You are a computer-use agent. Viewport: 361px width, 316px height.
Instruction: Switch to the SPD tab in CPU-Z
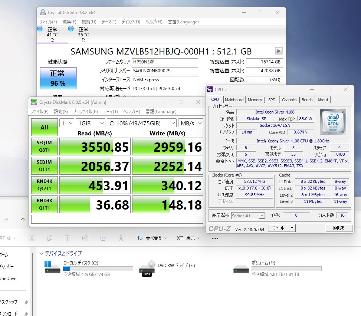272,100
